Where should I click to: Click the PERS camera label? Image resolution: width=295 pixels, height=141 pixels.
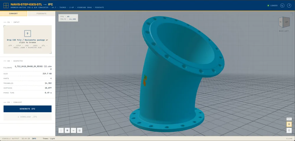pyautogui.click(x=289, y=119)
